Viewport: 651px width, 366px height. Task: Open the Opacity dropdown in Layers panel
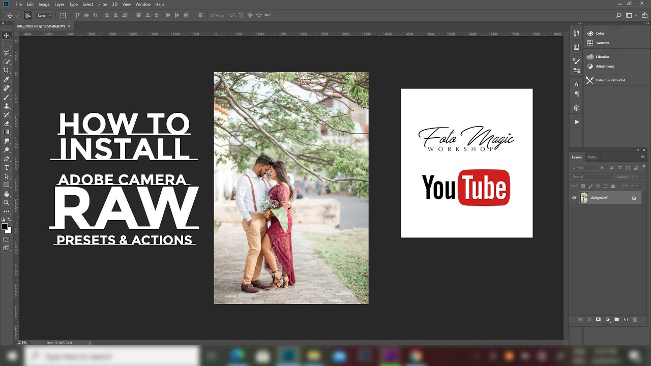642,177
